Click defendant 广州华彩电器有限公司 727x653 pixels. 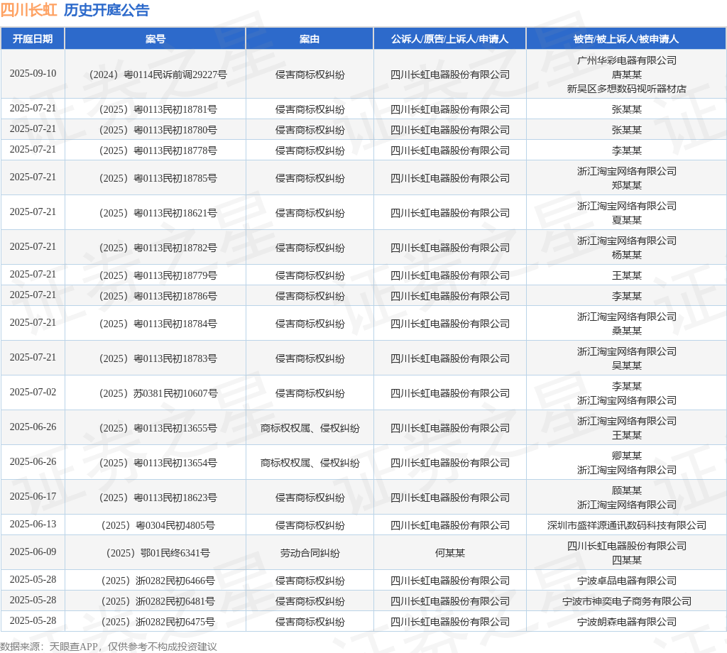click(626, 60)
